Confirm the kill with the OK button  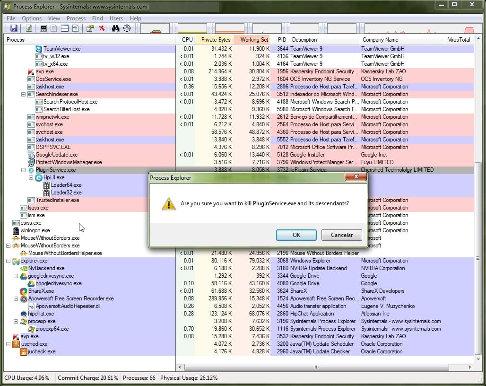click(296, 235)
